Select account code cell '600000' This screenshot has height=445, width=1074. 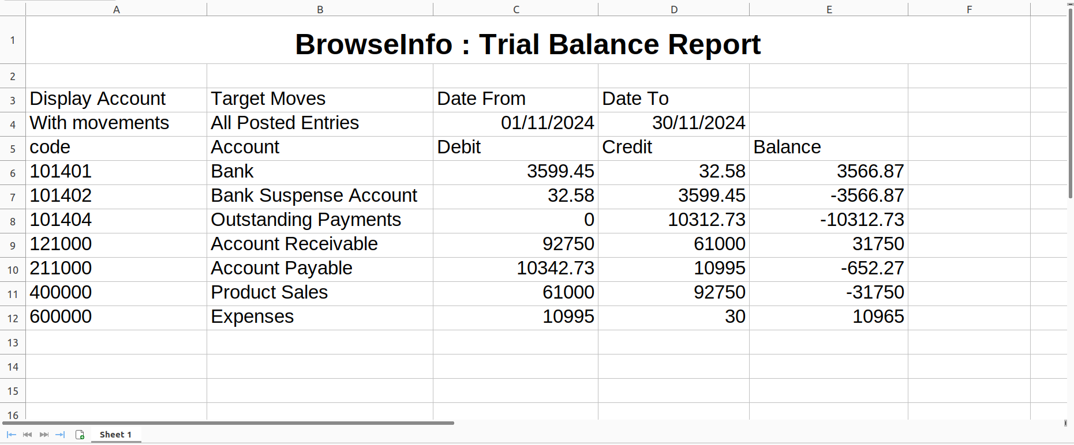[x=117, y=318]
